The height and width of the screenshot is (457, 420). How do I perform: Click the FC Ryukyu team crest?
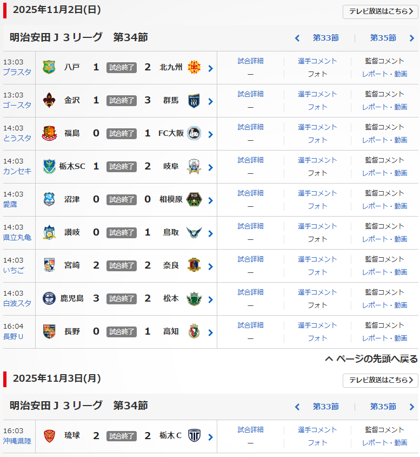click(x=49, y=436)
